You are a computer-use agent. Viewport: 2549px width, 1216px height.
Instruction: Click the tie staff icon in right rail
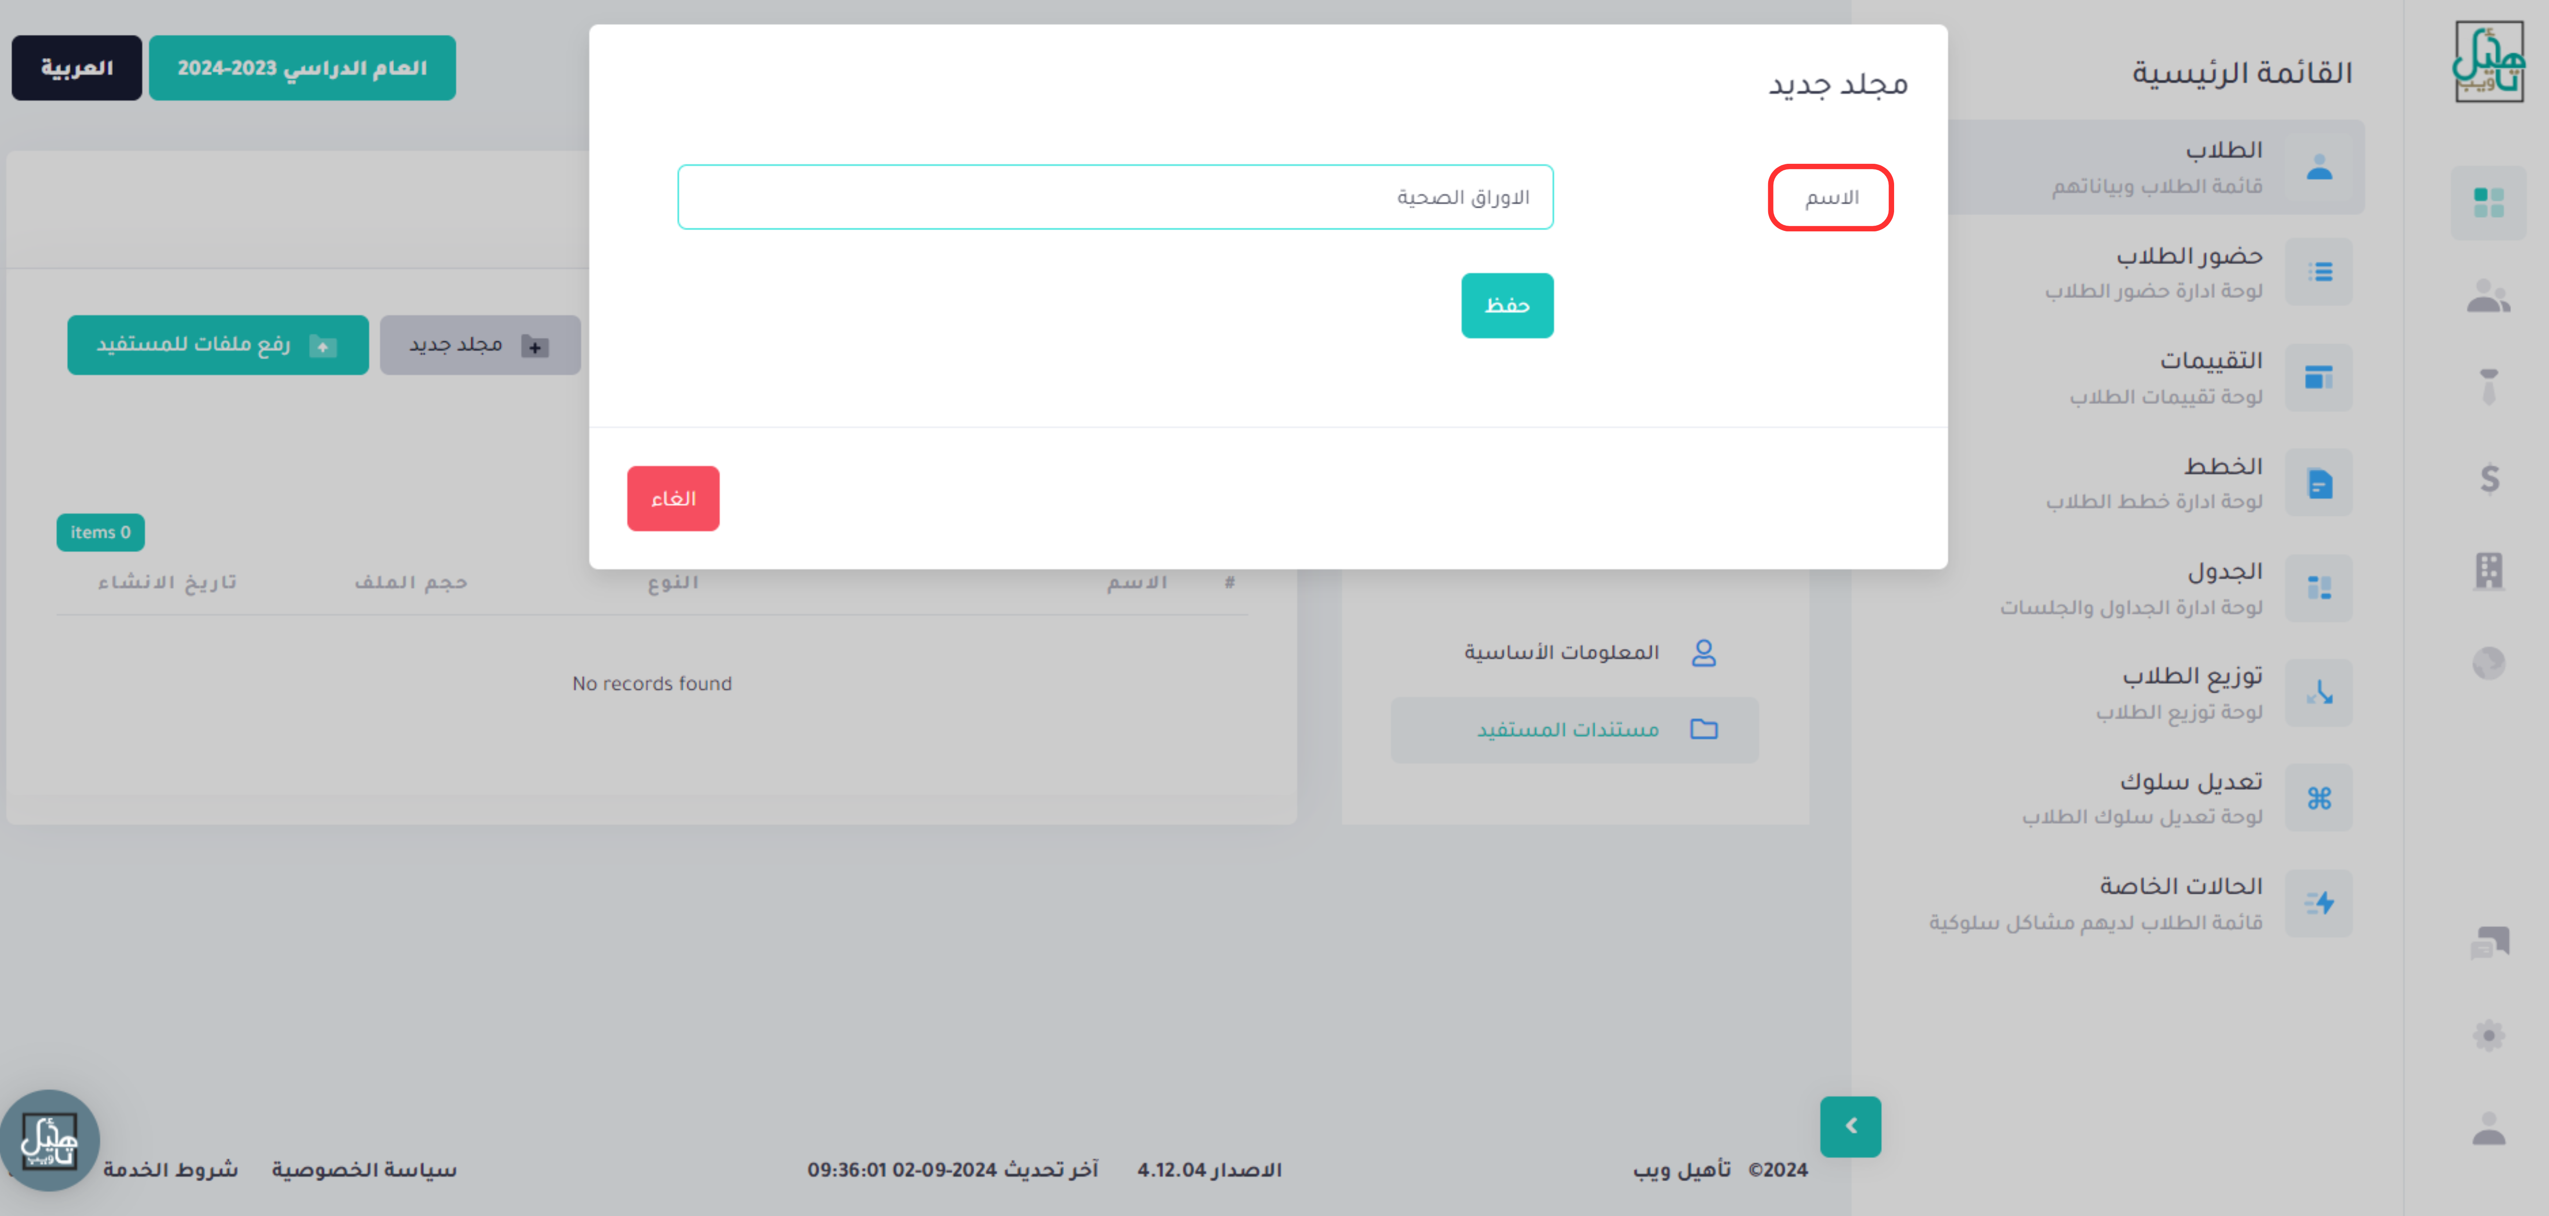pos(2488,386)
